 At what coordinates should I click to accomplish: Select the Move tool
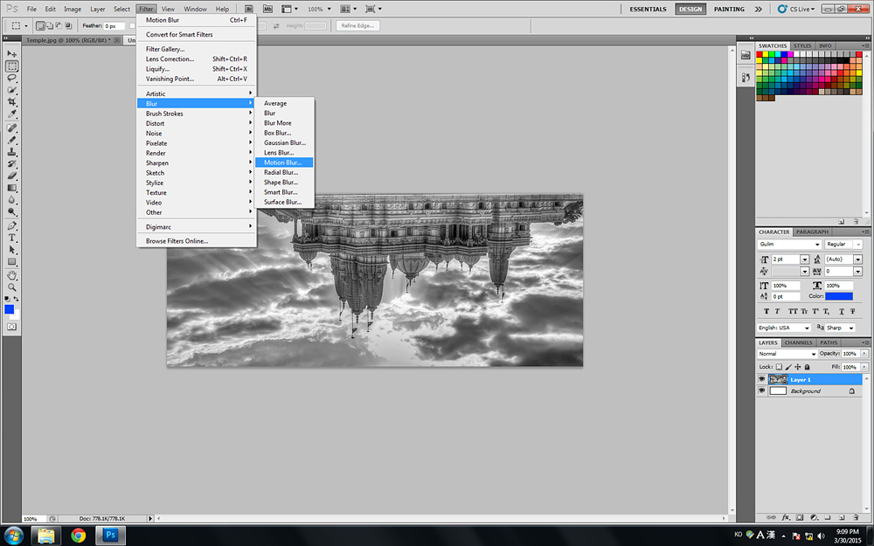12,54
